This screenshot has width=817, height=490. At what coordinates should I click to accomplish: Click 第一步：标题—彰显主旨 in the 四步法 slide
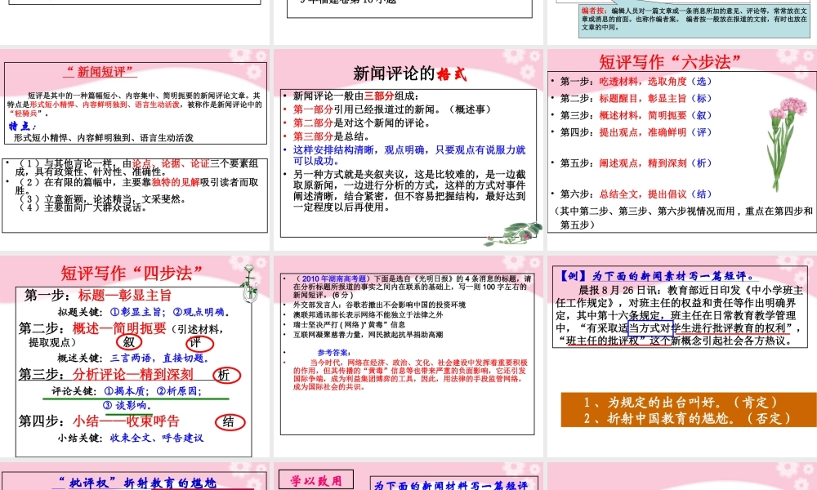(x=98, y=296)
